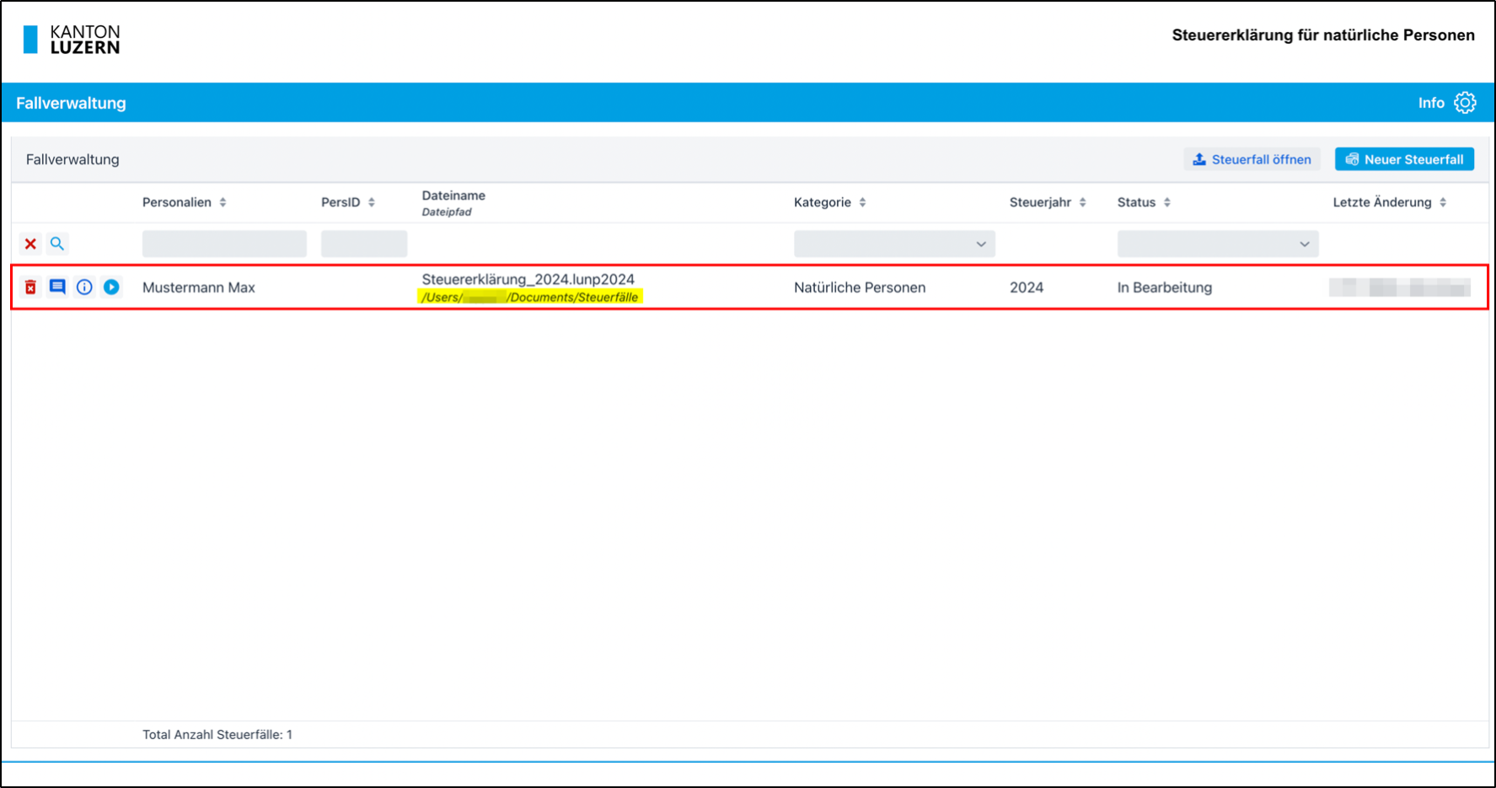Viewport: 1496px width, 788px height.
Task: Click the PersID filter input field
Action: (363, 244)
